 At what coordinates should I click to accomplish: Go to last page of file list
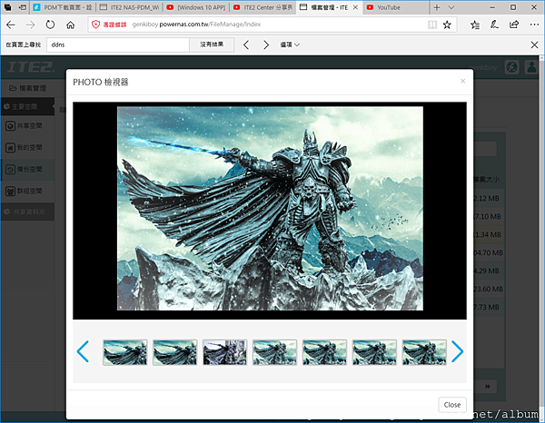click(488, 386)
